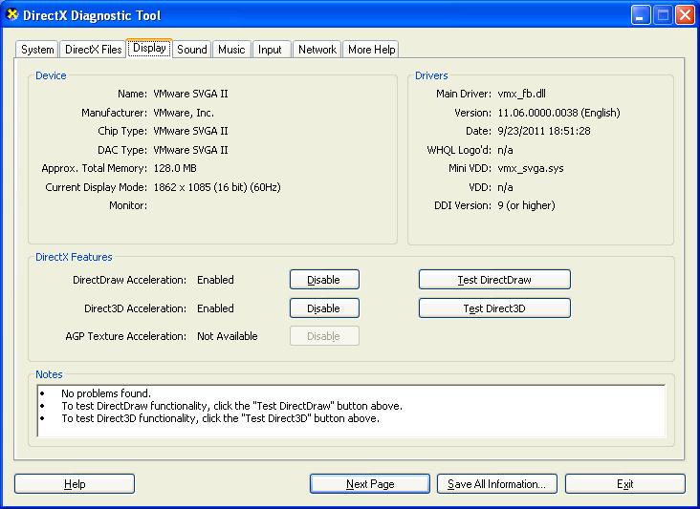Image resolution: width=700 pixels, height=509 pixels.
Task: Click the 'Monitor:' label
Action: (128, 205)
